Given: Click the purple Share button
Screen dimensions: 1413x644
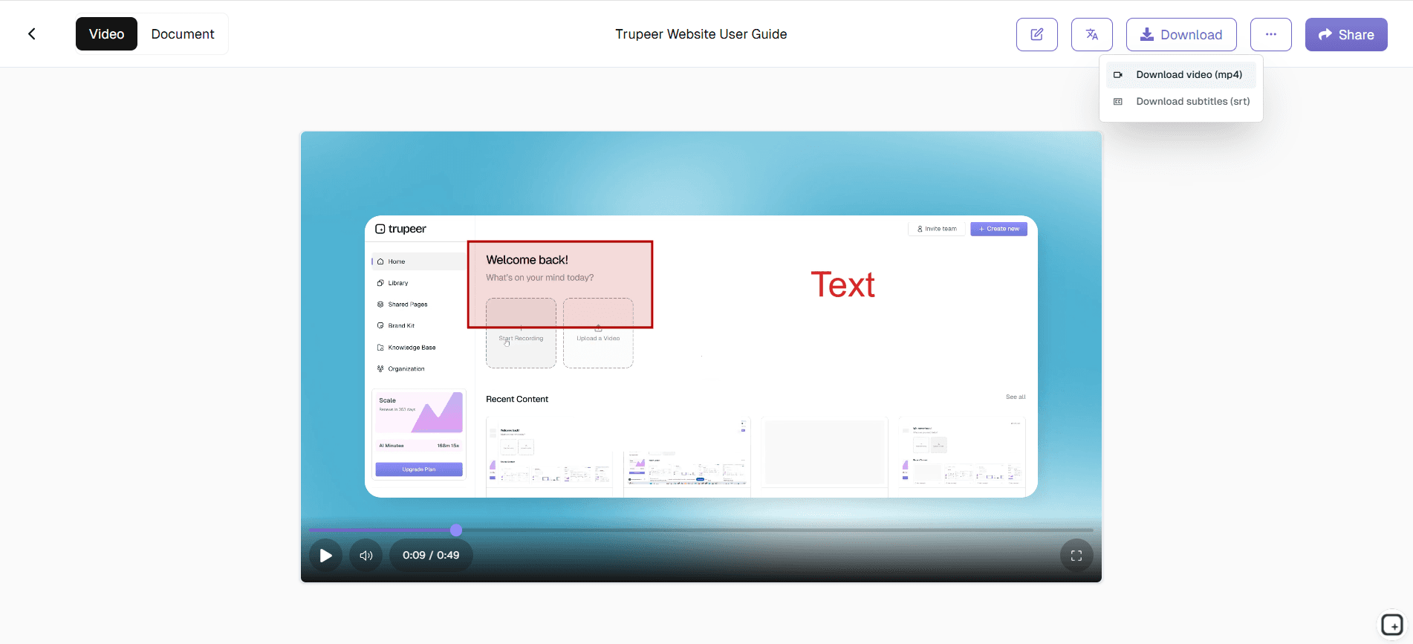Looking at the screenshot, I should click(x=1345, y=34).
